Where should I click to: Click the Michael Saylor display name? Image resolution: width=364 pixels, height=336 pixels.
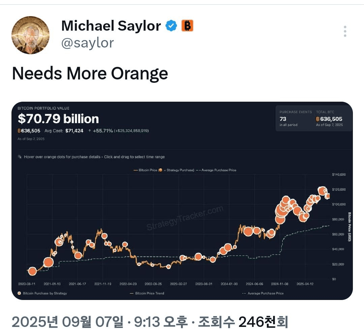tap(111, 26)
